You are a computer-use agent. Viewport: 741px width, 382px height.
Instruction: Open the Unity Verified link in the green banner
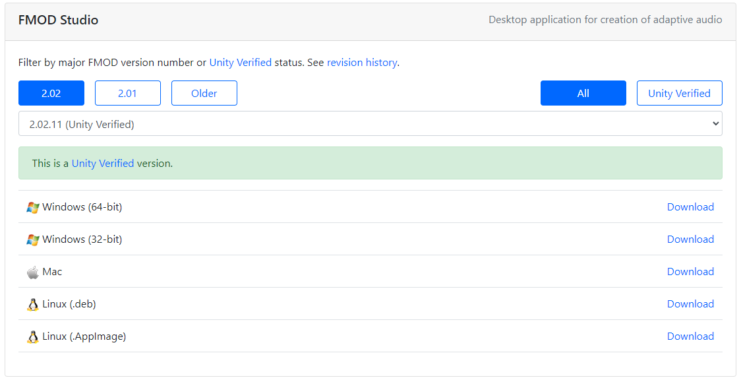click(x=103, y=163)
